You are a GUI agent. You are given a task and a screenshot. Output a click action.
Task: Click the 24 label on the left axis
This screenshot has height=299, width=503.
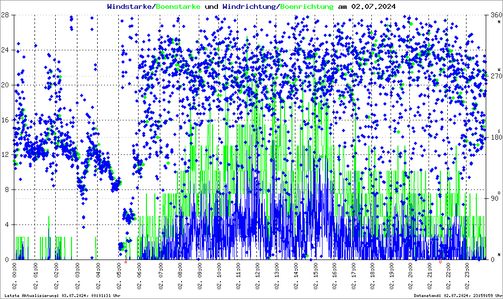click(4, 50)
